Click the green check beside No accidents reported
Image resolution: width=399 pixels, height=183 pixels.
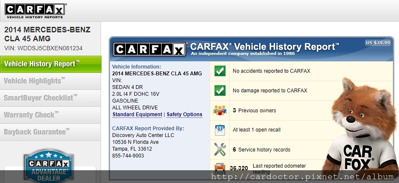[x=220, y=71]
